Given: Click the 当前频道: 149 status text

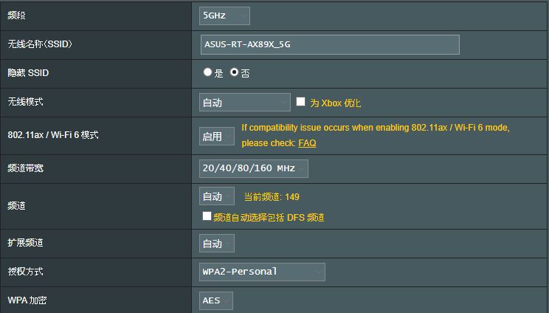Looking at the screenshot, I should pos(272,197).
